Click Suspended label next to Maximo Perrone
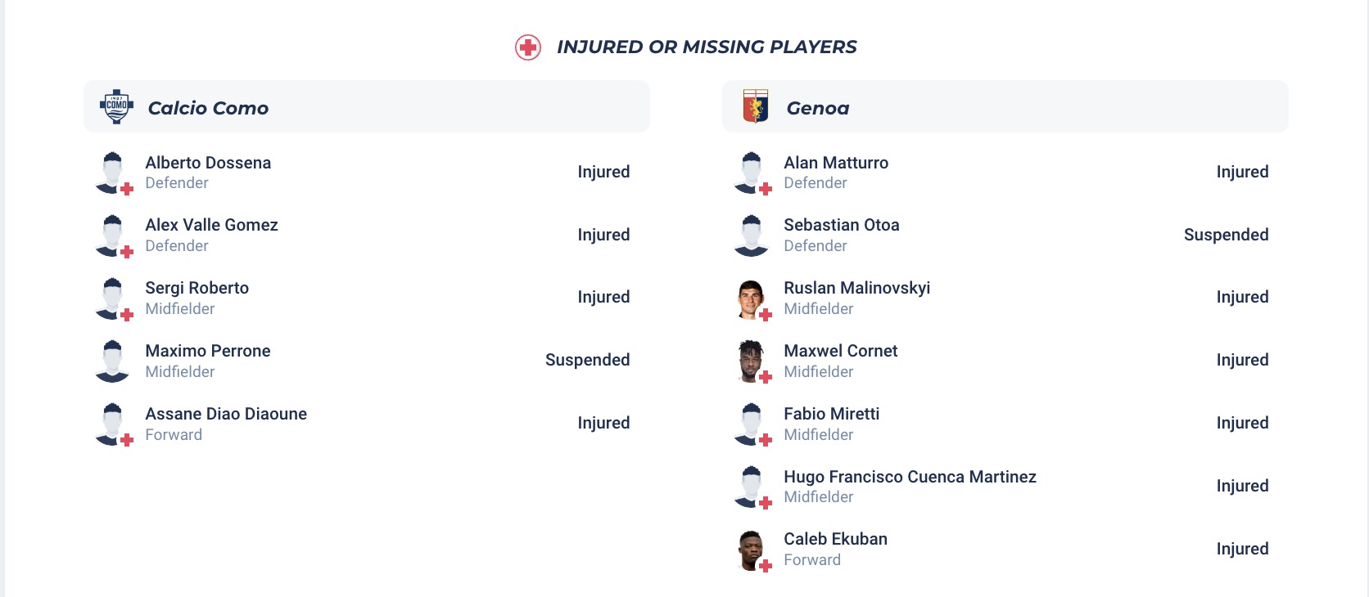The image size is (1369, 597). pyautogui.click(x=587, y=360)
